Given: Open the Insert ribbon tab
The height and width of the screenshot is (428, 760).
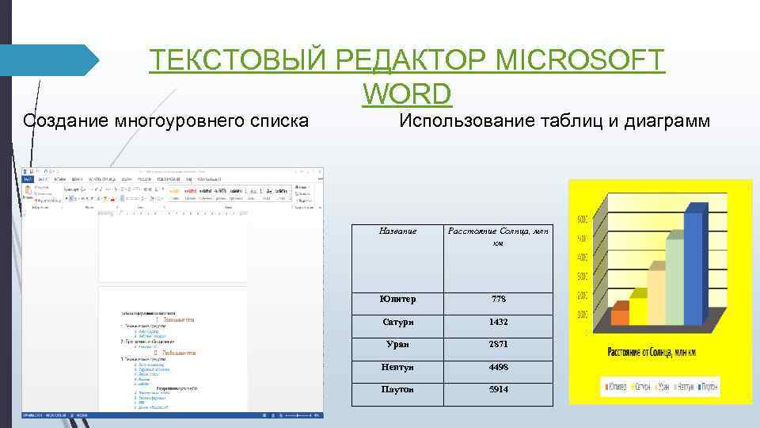Looking at the screenshot, I should tap(60, 179).
